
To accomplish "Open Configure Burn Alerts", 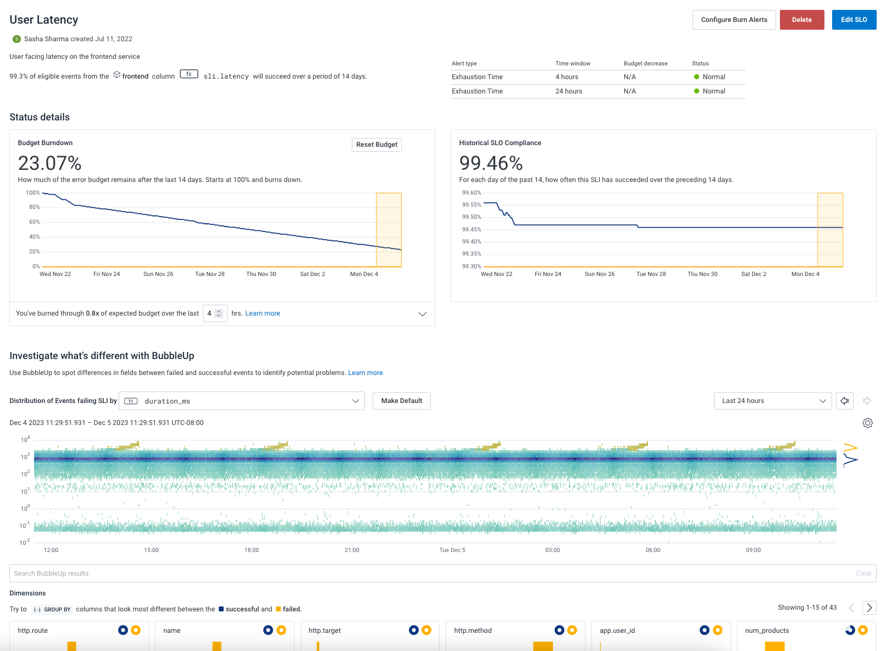I will click(x=734, y=20).
